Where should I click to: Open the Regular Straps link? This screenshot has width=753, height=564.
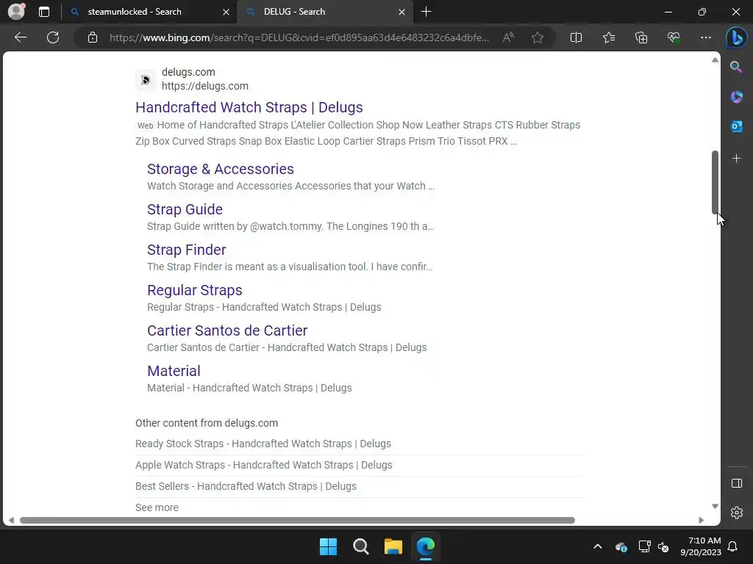pyautogui.click(x=194, y=290)
